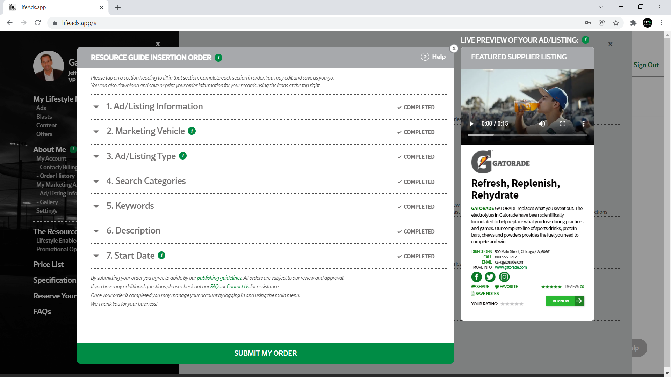Open Price List in the sidebar menu

tap(48, 264)
